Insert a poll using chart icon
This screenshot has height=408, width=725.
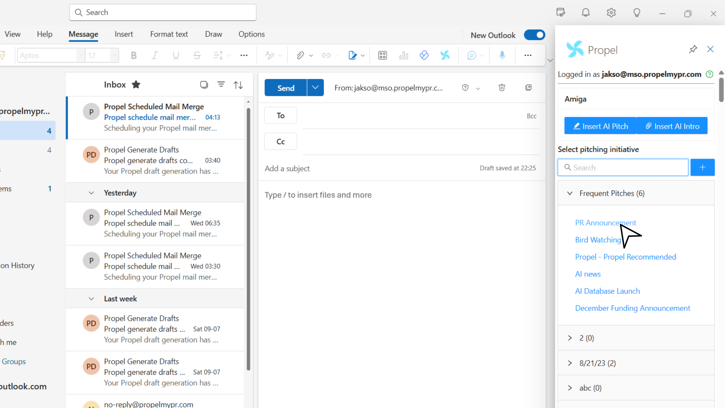click(x=404, y=56)
